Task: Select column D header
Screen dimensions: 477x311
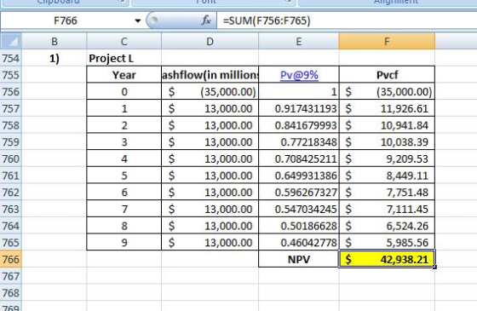Action: click(x=210, y=41)
